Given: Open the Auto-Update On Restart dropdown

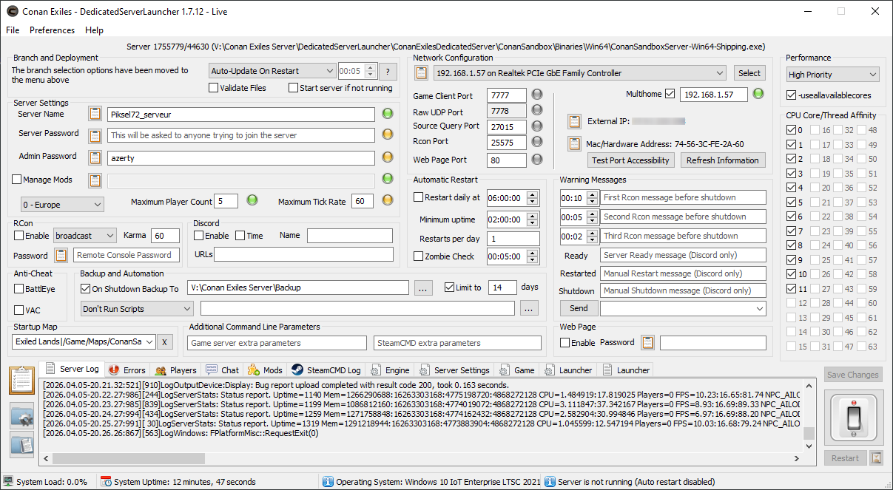Looking at the screenshot, I should [x=272, y=71].
